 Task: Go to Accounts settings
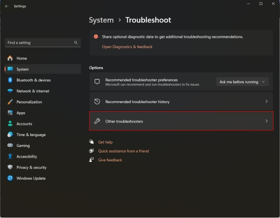click(43, 124)
